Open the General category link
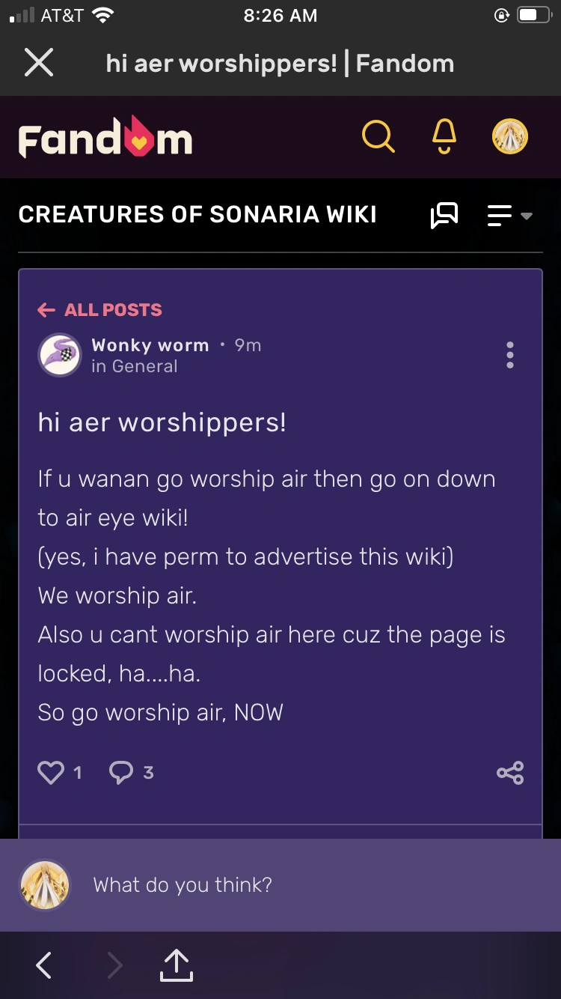 tap(144, 366)
